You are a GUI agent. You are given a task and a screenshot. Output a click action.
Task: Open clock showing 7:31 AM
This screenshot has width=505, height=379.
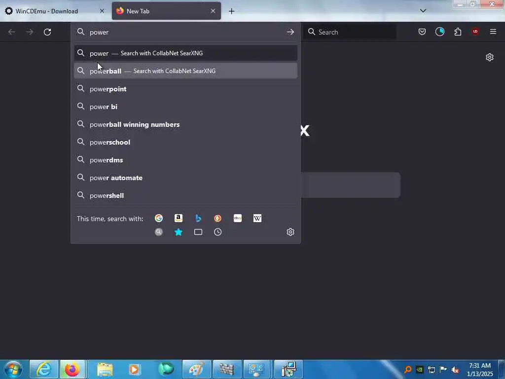click(x=480, y=370)
